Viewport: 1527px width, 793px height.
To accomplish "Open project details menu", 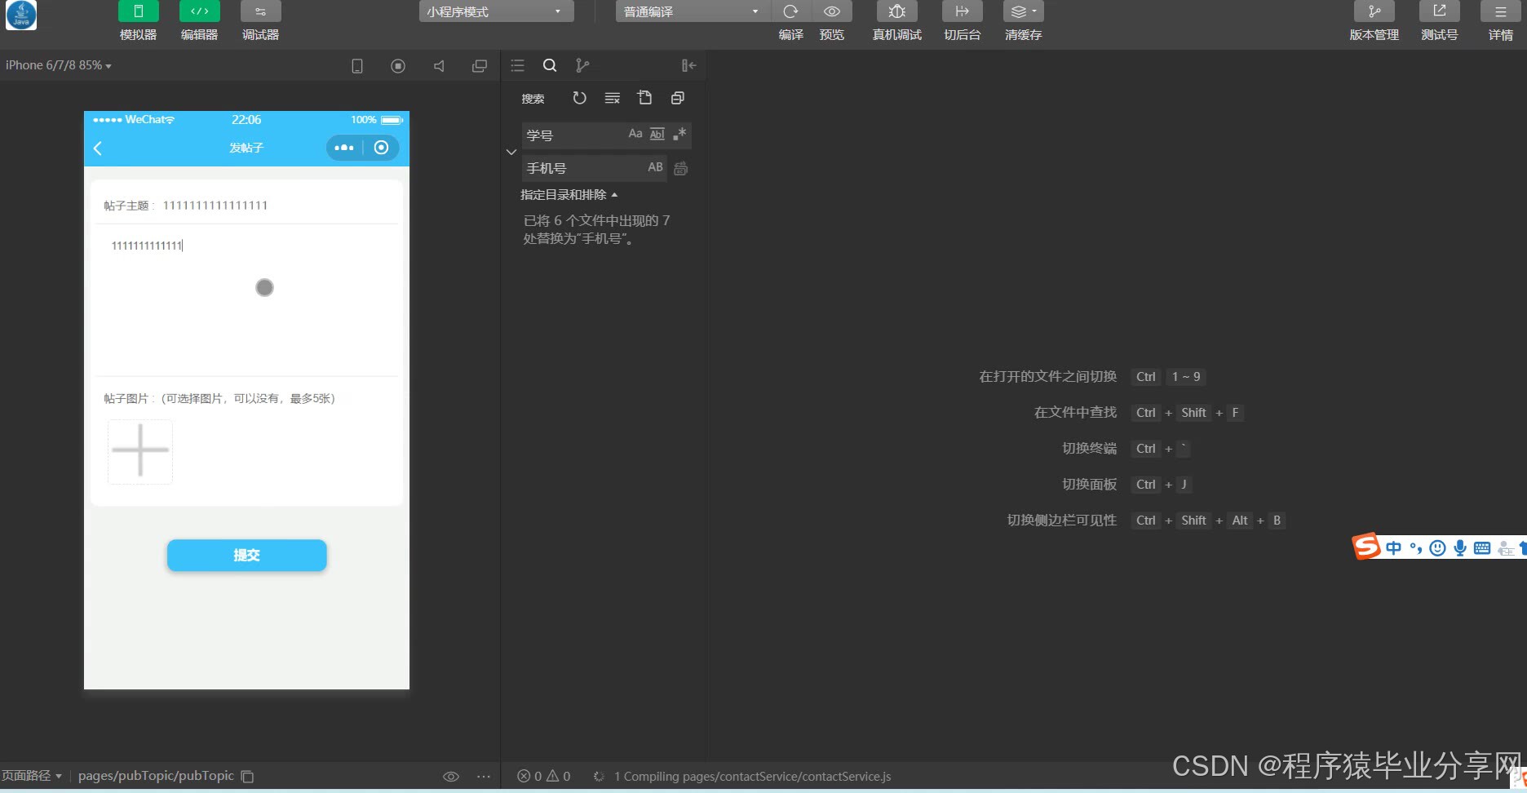I will (x=1500, y=11).
